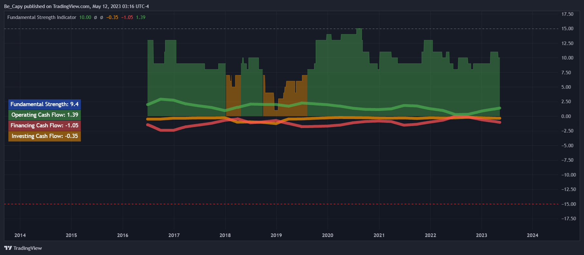This screenshot has height=255, width=584.
Task: Click the 7.50 price scale label
Action: (x=566, y=73)
